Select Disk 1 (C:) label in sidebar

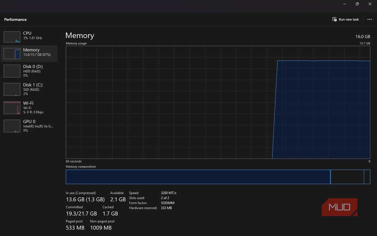[33, 85]
